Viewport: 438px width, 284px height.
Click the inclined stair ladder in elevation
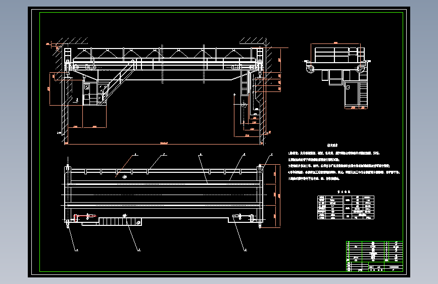pos(117,82)
